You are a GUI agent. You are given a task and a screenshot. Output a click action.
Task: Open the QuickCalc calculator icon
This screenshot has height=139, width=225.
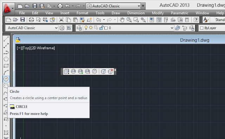(x=187, y=20)
